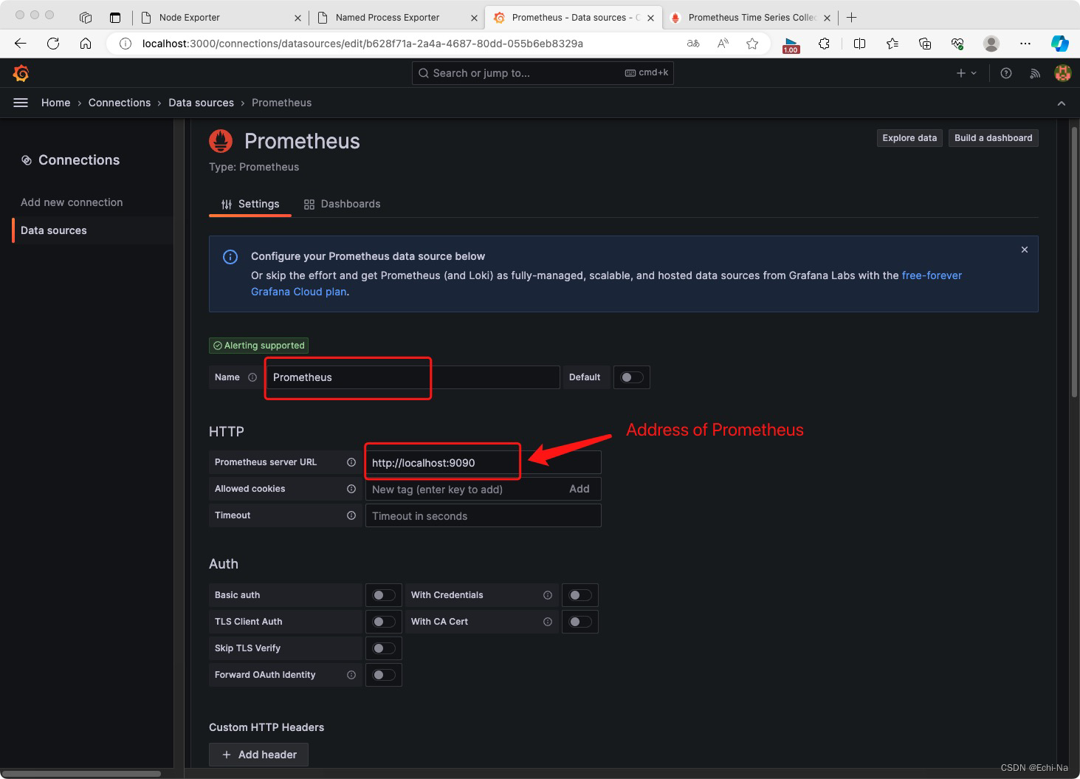Viewport: 1080px width, 779px height.
Task: Focus the Search or jump to box
Action: 543,73
